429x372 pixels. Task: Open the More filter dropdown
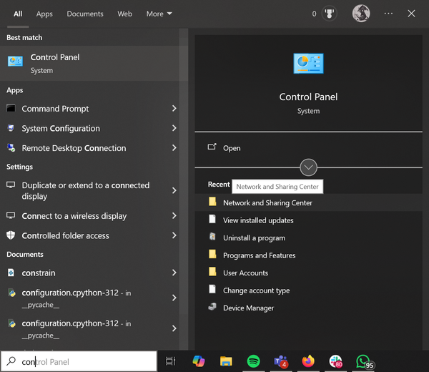[x=159, y=14]
